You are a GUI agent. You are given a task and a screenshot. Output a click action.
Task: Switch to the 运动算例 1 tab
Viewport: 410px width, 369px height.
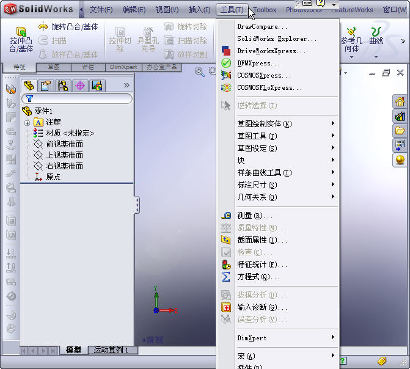(x=112, y=350)
